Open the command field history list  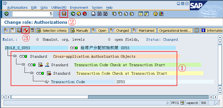coord(51,14)
